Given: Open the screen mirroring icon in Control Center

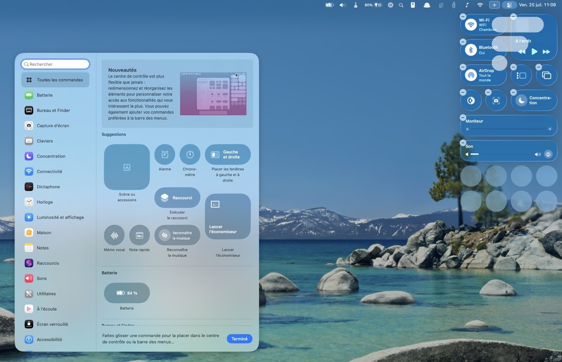Looking at the screenshot, I should click(x=546, y=76).
